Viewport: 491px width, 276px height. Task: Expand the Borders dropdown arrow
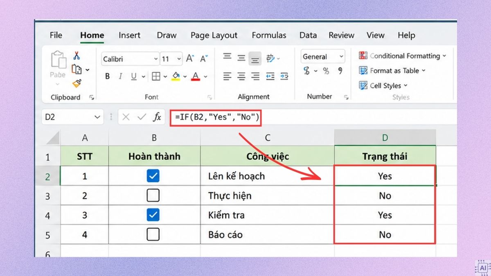pyautogui.click(x=165, y=76)
